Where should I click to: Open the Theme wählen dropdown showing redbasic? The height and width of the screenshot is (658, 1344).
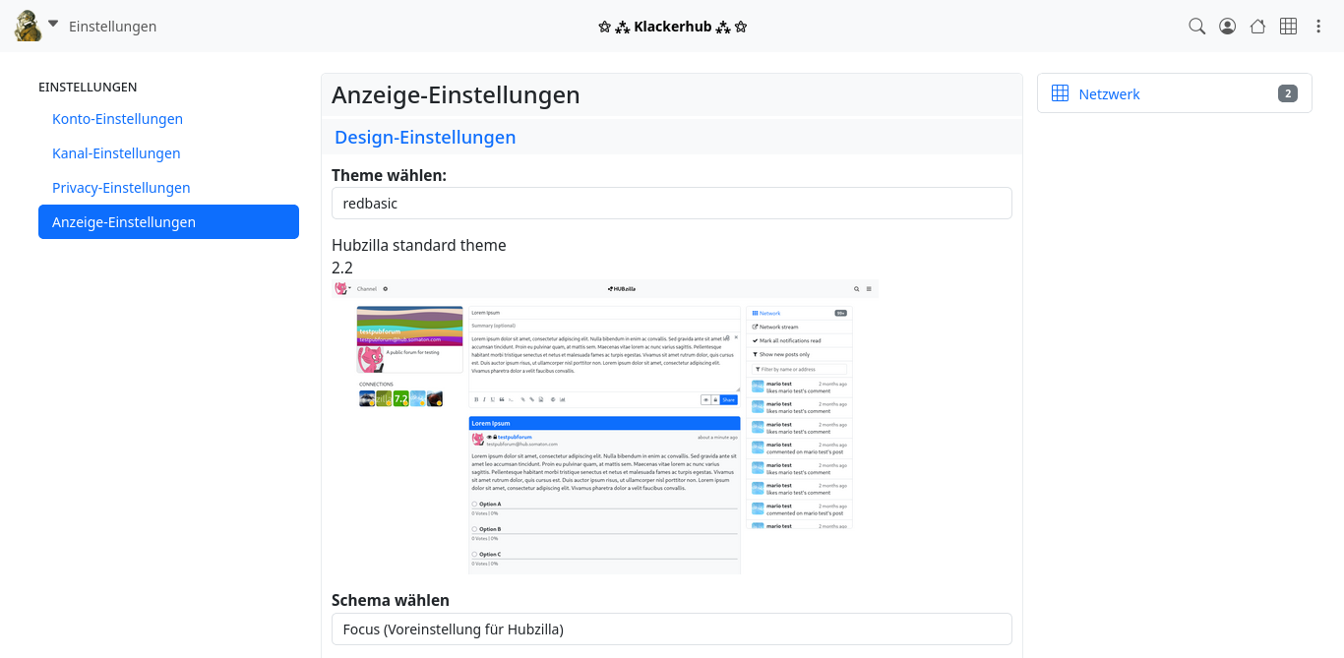tap(671, 204)
